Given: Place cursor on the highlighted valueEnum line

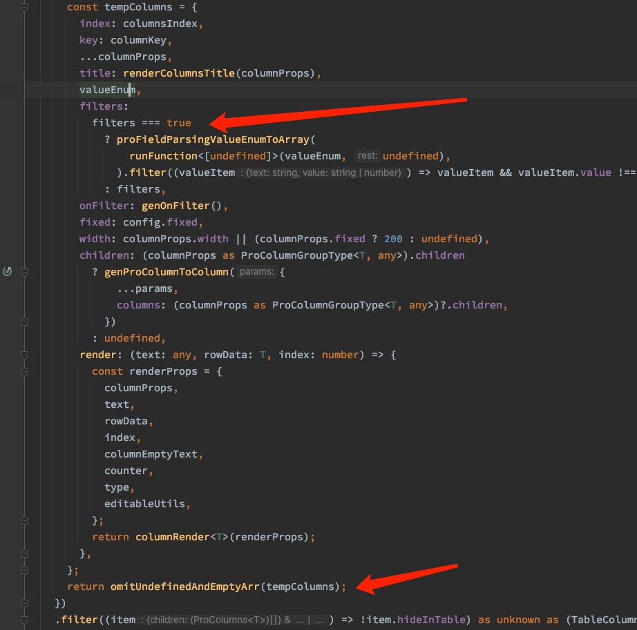Looking at the screenshot, I should click(104, 89).
